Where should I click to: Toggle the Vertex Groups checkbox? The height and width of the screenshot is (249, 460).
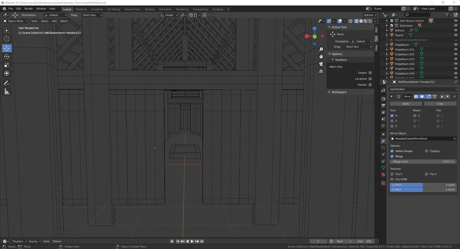pos(392,151)
